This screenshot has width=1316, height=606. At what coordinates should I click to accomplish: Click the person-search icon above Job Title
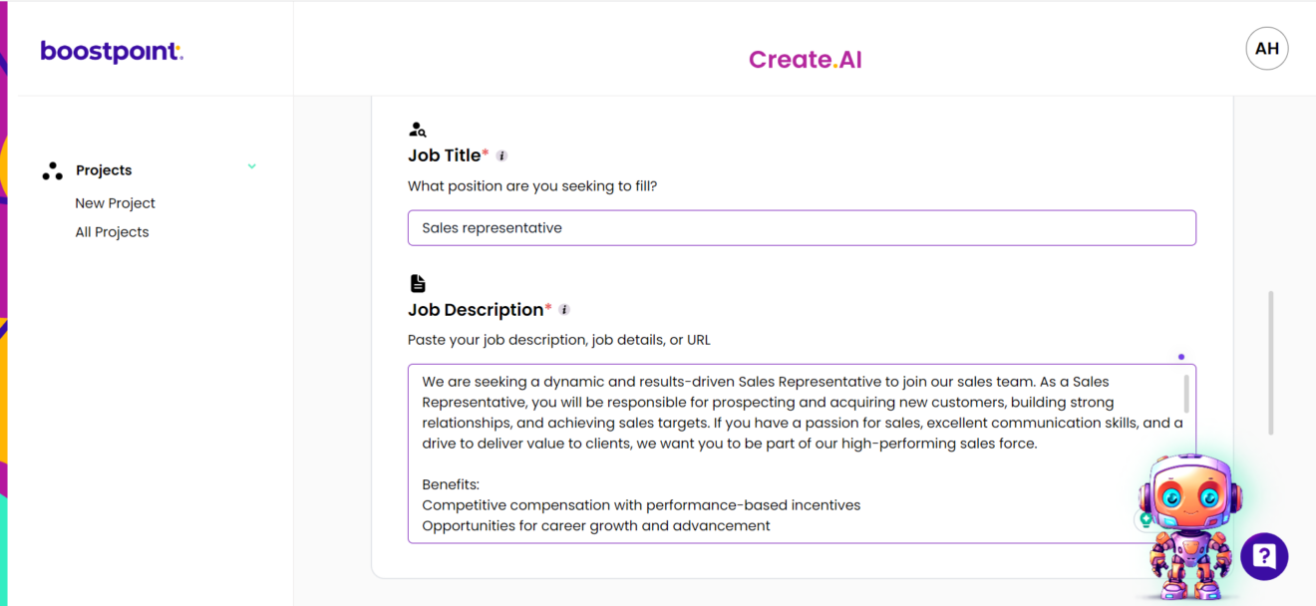417,128
